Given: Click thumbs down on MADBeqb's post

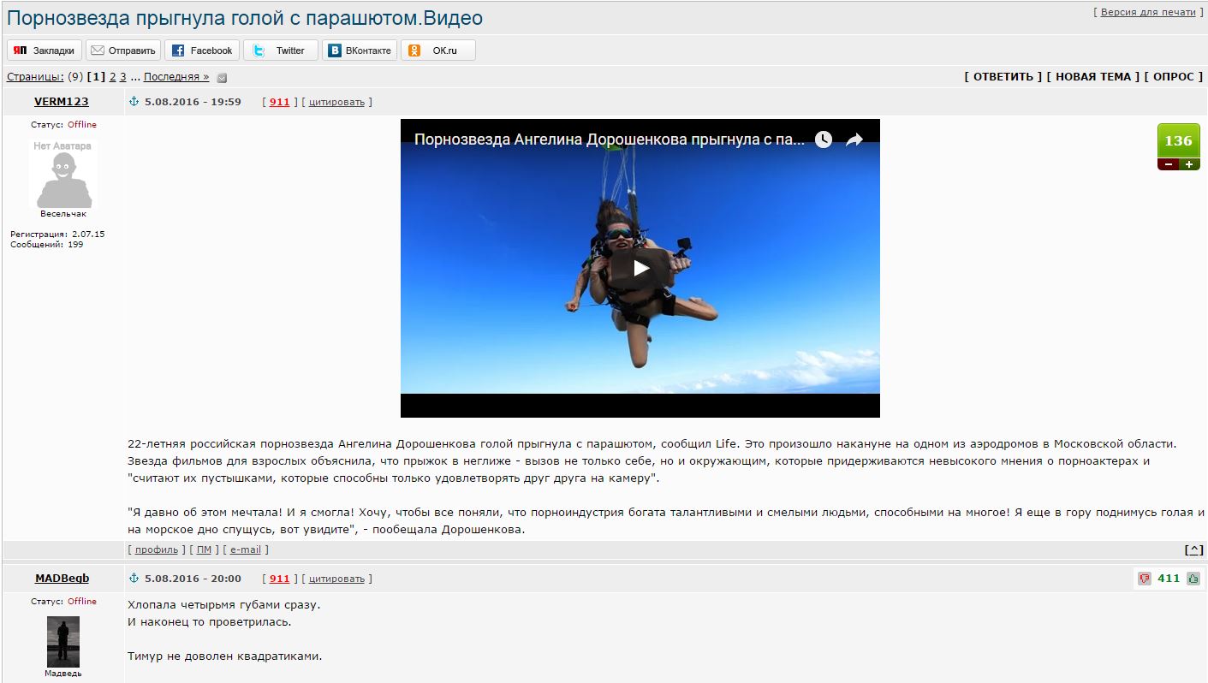Looking at the screenshot, I should tap(1145, 579).
